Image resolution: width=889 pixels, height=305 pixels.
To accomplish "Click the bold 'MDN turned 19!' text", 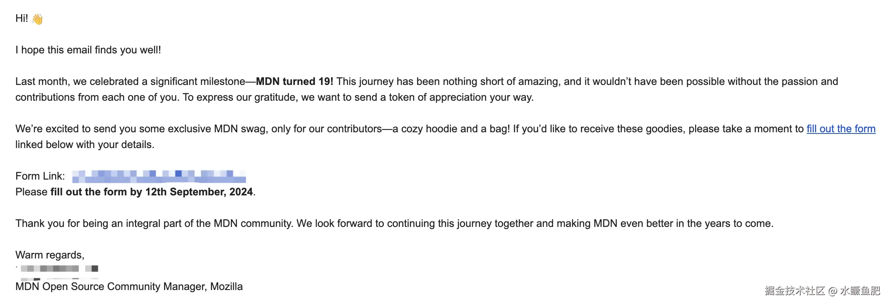I will (294, 82).
